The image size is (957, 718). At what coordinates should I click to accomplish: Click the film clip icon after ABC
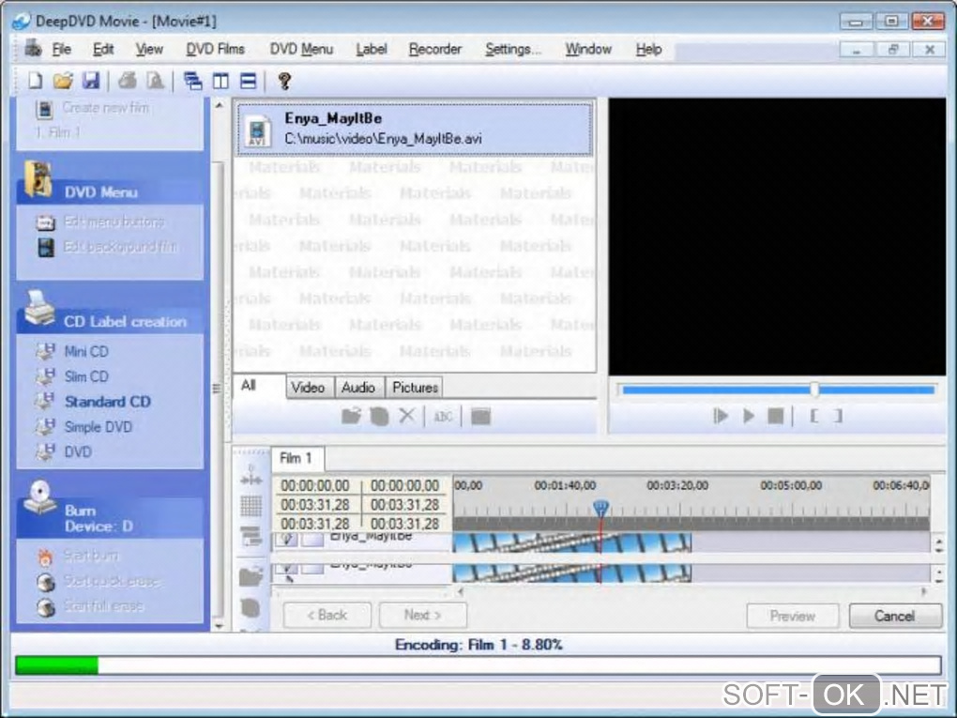click(481, 417)
